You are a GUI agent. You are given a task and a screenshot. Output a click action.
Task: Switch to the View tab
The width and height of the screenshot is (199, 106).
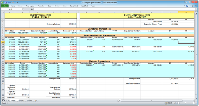tap(65, 6)
